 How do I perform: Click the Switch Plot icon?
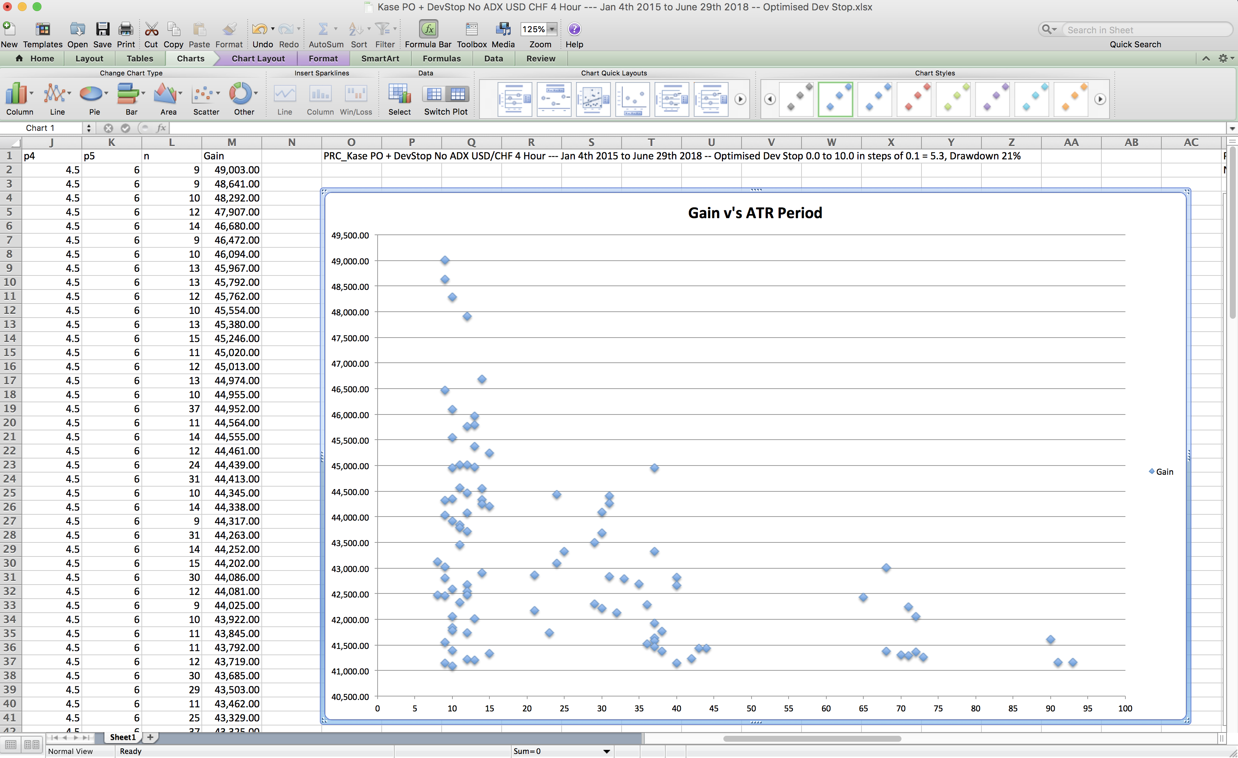click(446, 94)
